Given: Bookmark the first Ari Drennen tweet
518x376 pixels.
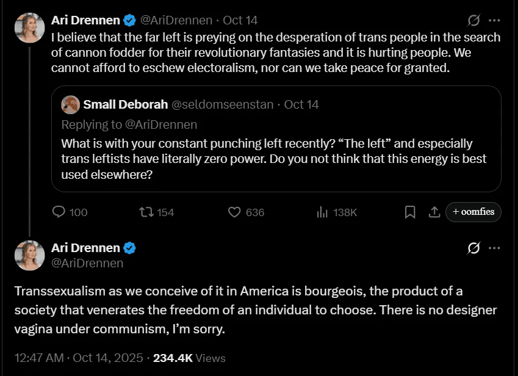Looking at the screenshot, I should pos(411,212).
